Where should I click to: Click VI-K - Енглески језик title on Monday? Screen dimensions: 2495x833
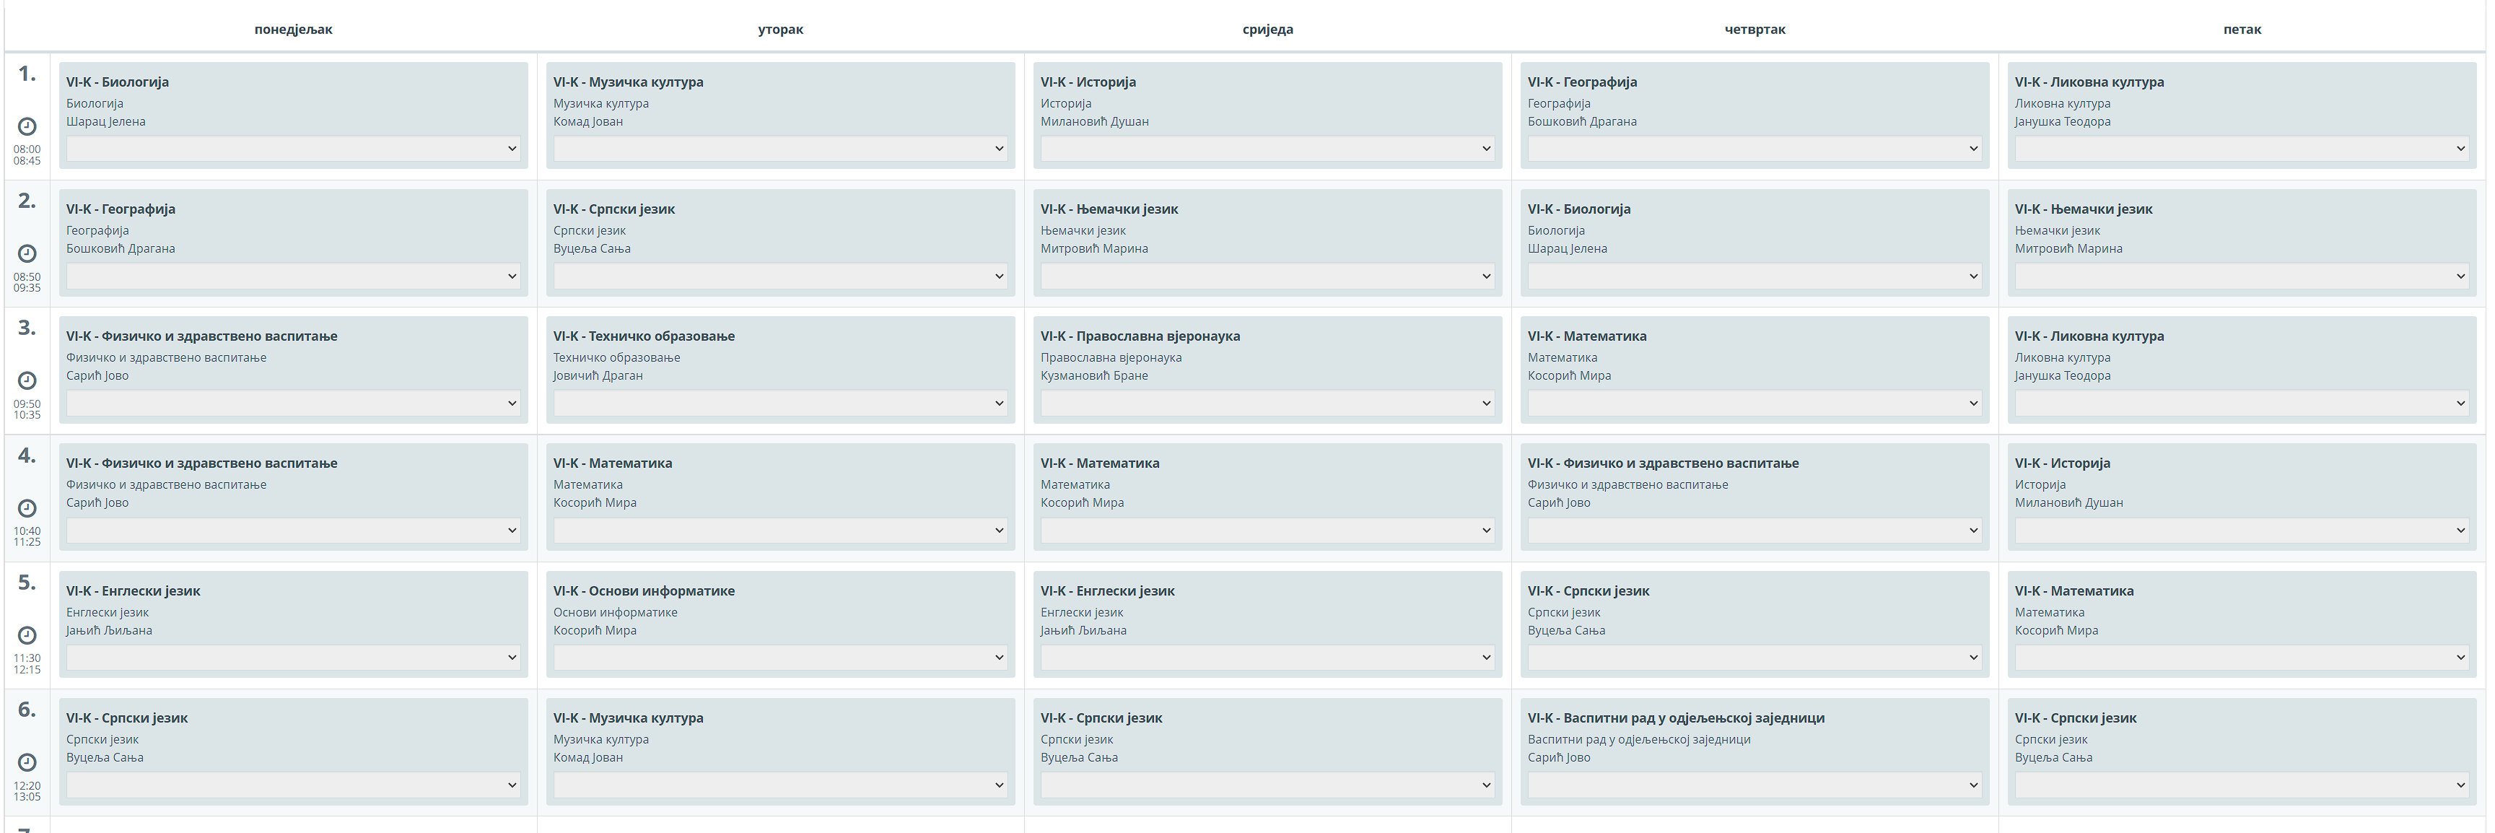[x=133, y=591]
